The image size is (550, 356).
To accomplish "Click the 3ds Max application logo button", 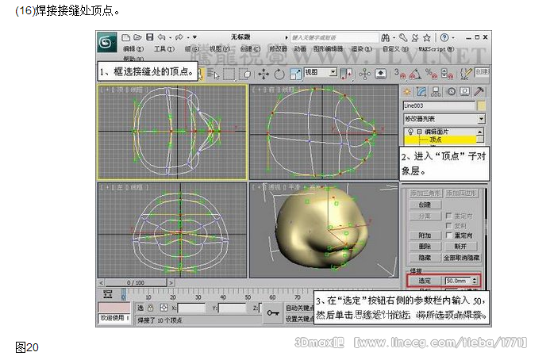I will click(106, 43).
